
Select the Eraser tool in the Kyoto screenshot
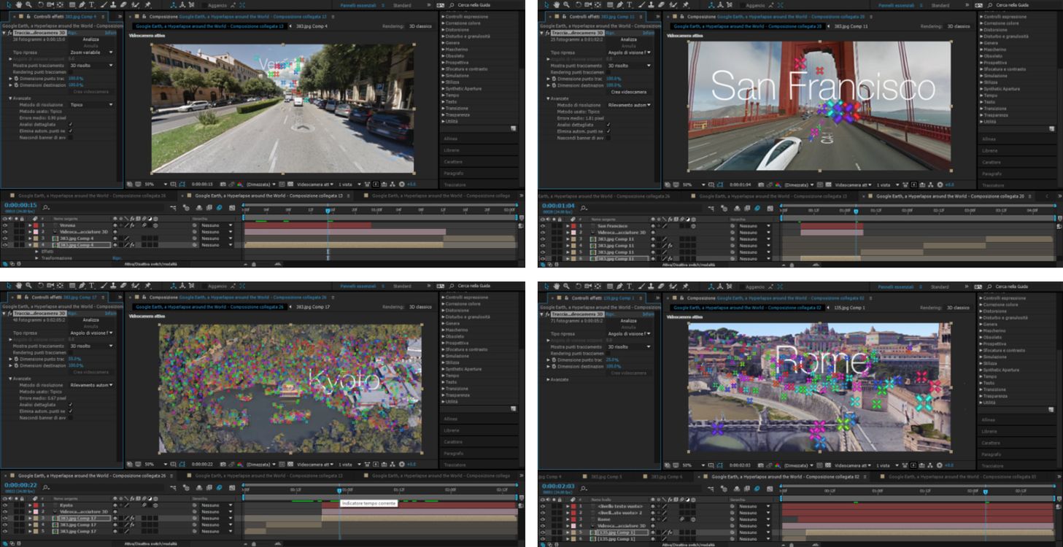[125, 286]
